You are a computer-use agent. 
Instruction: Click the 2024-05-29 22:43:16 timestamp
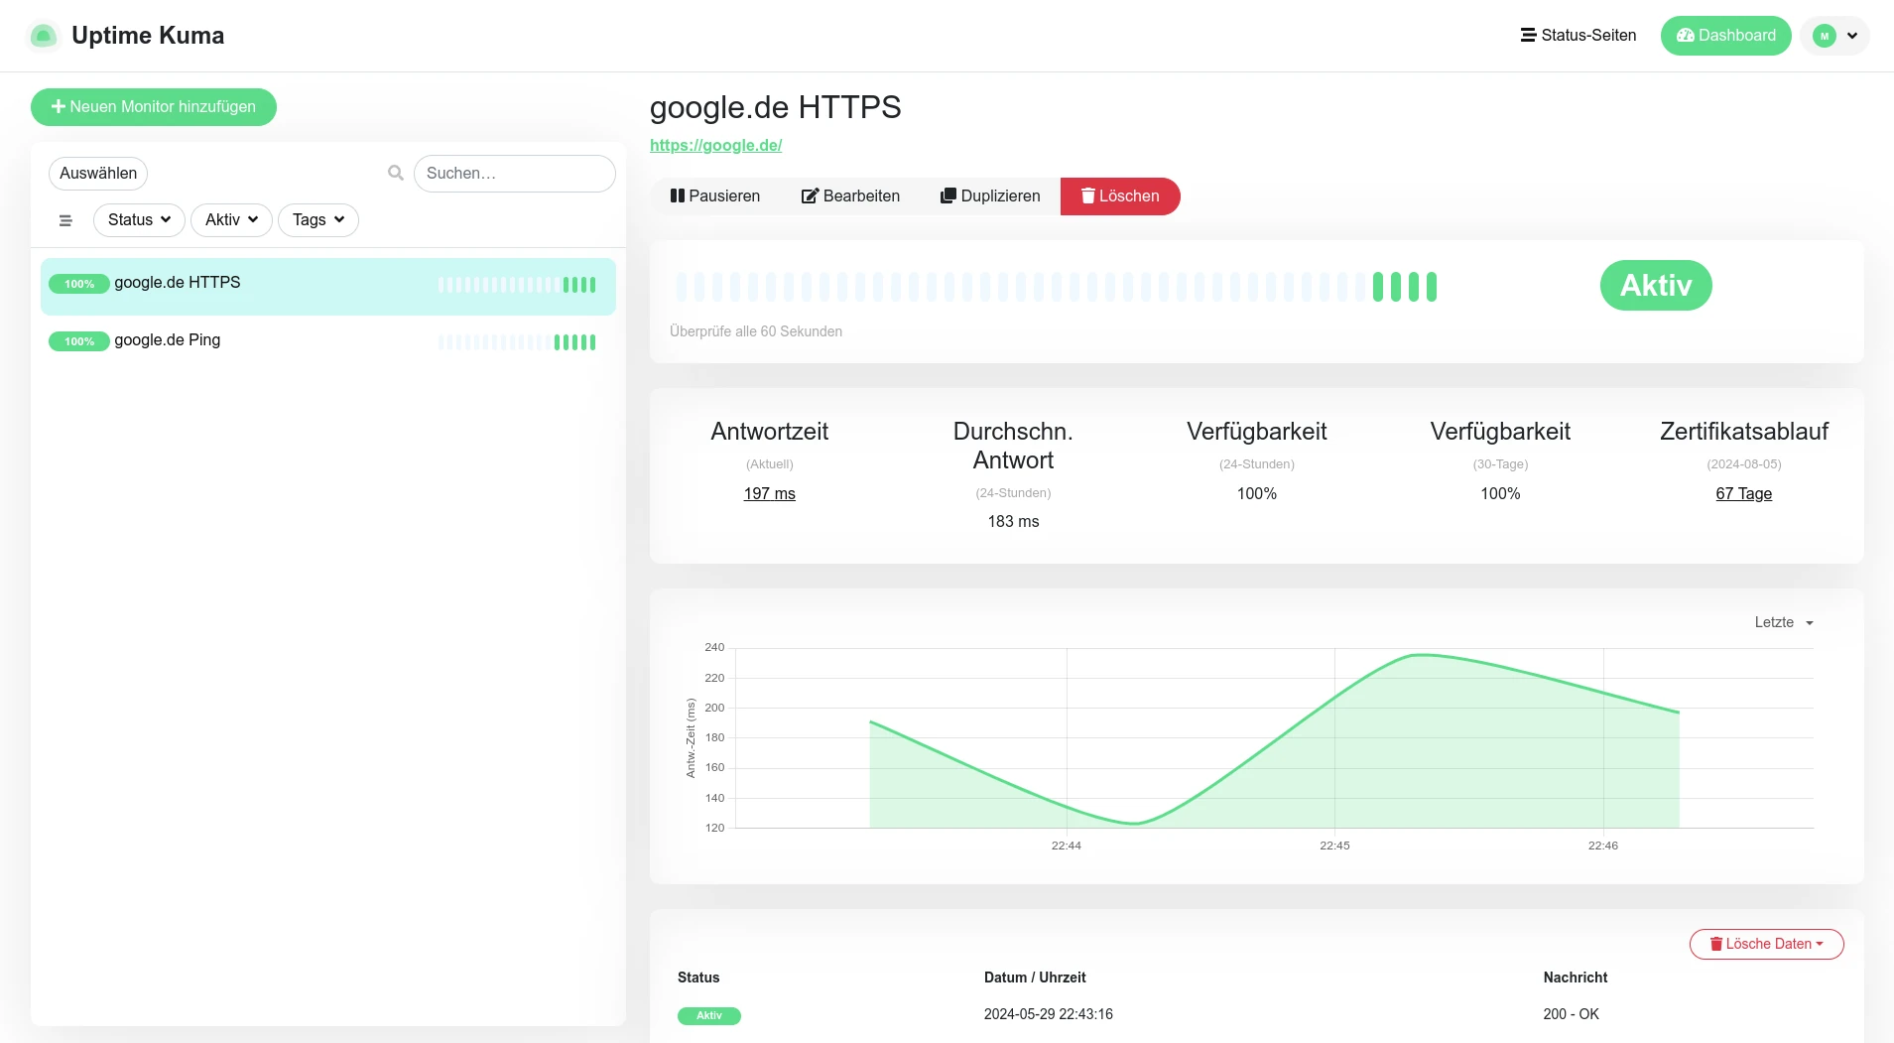click(1048, 1014)
